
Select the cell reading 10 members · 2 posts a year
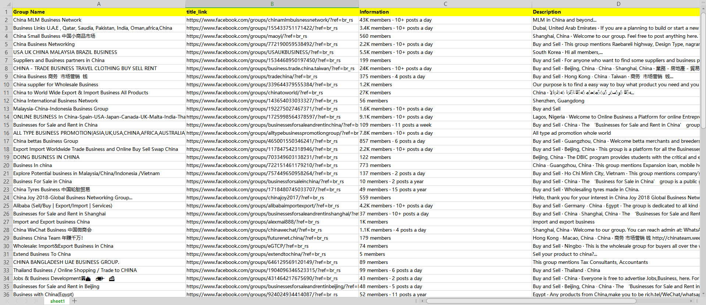click(x=445, y=181)
